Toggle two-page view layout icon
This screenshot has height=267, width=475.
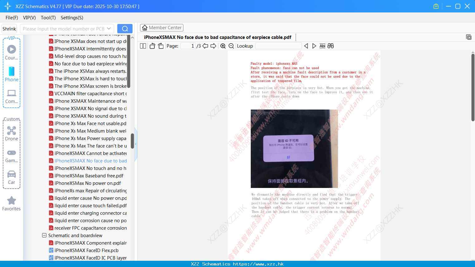(143, 46)
